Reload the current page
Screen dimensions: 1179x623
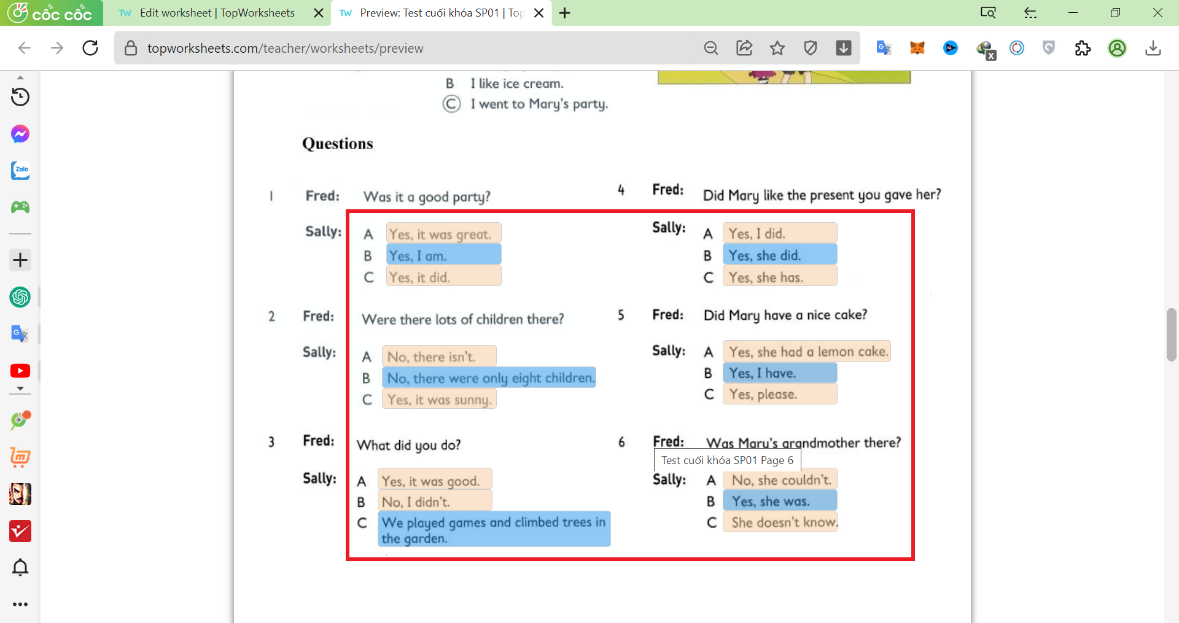(x=90, y=48)
